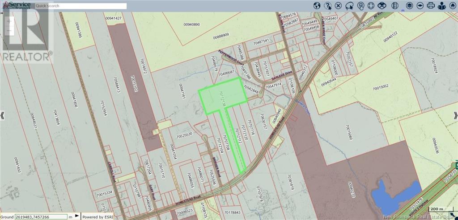The height and width of the screenshot is (220, 458).
Task: Click the globe full-extent icon
Action: [317, 6]
